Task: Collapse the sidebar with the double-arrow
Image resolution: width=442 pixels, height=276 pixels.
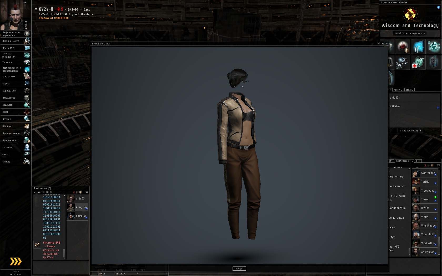Action: point(26,2)
